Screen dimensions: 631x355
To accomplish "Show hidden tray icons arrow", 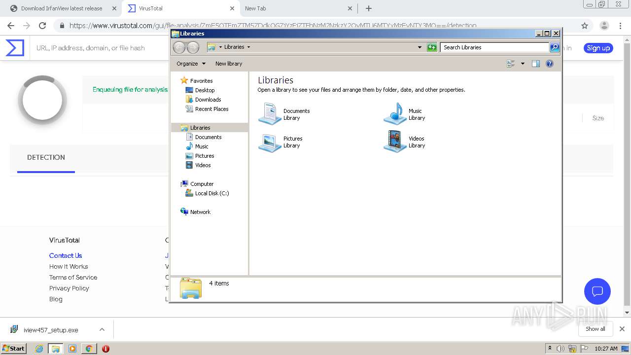I will point(550,349).
